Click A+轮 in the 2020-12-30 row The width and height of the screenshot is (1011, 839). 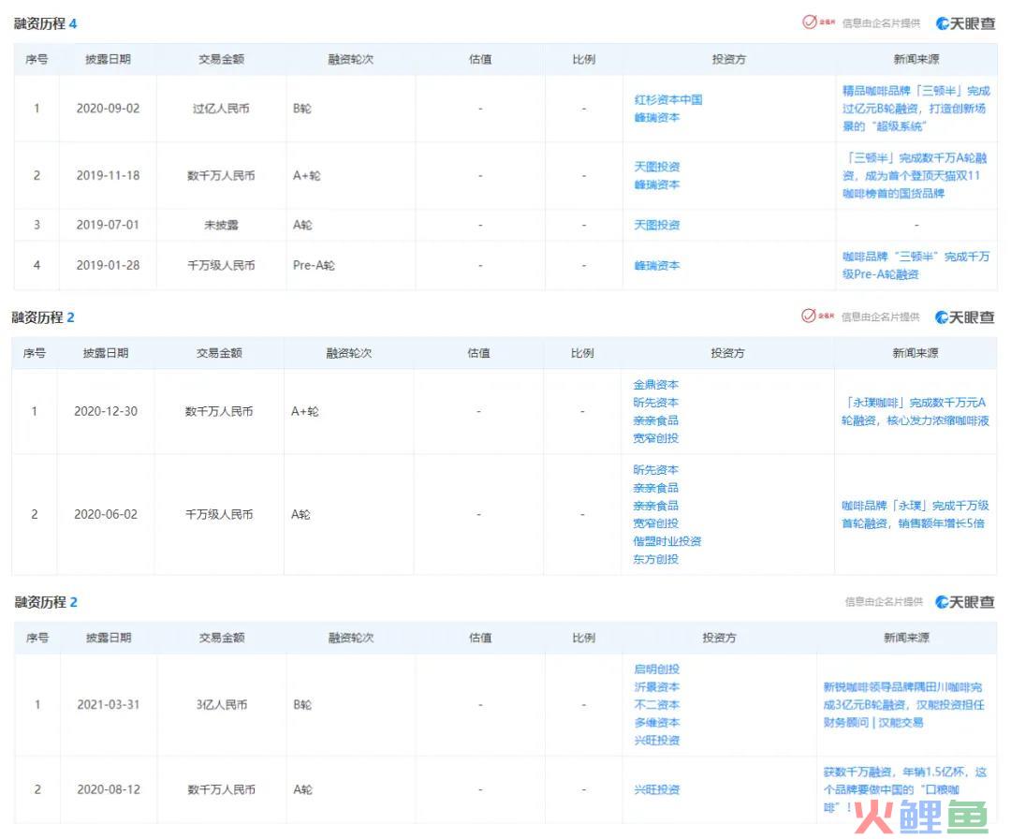coord(305,411)
